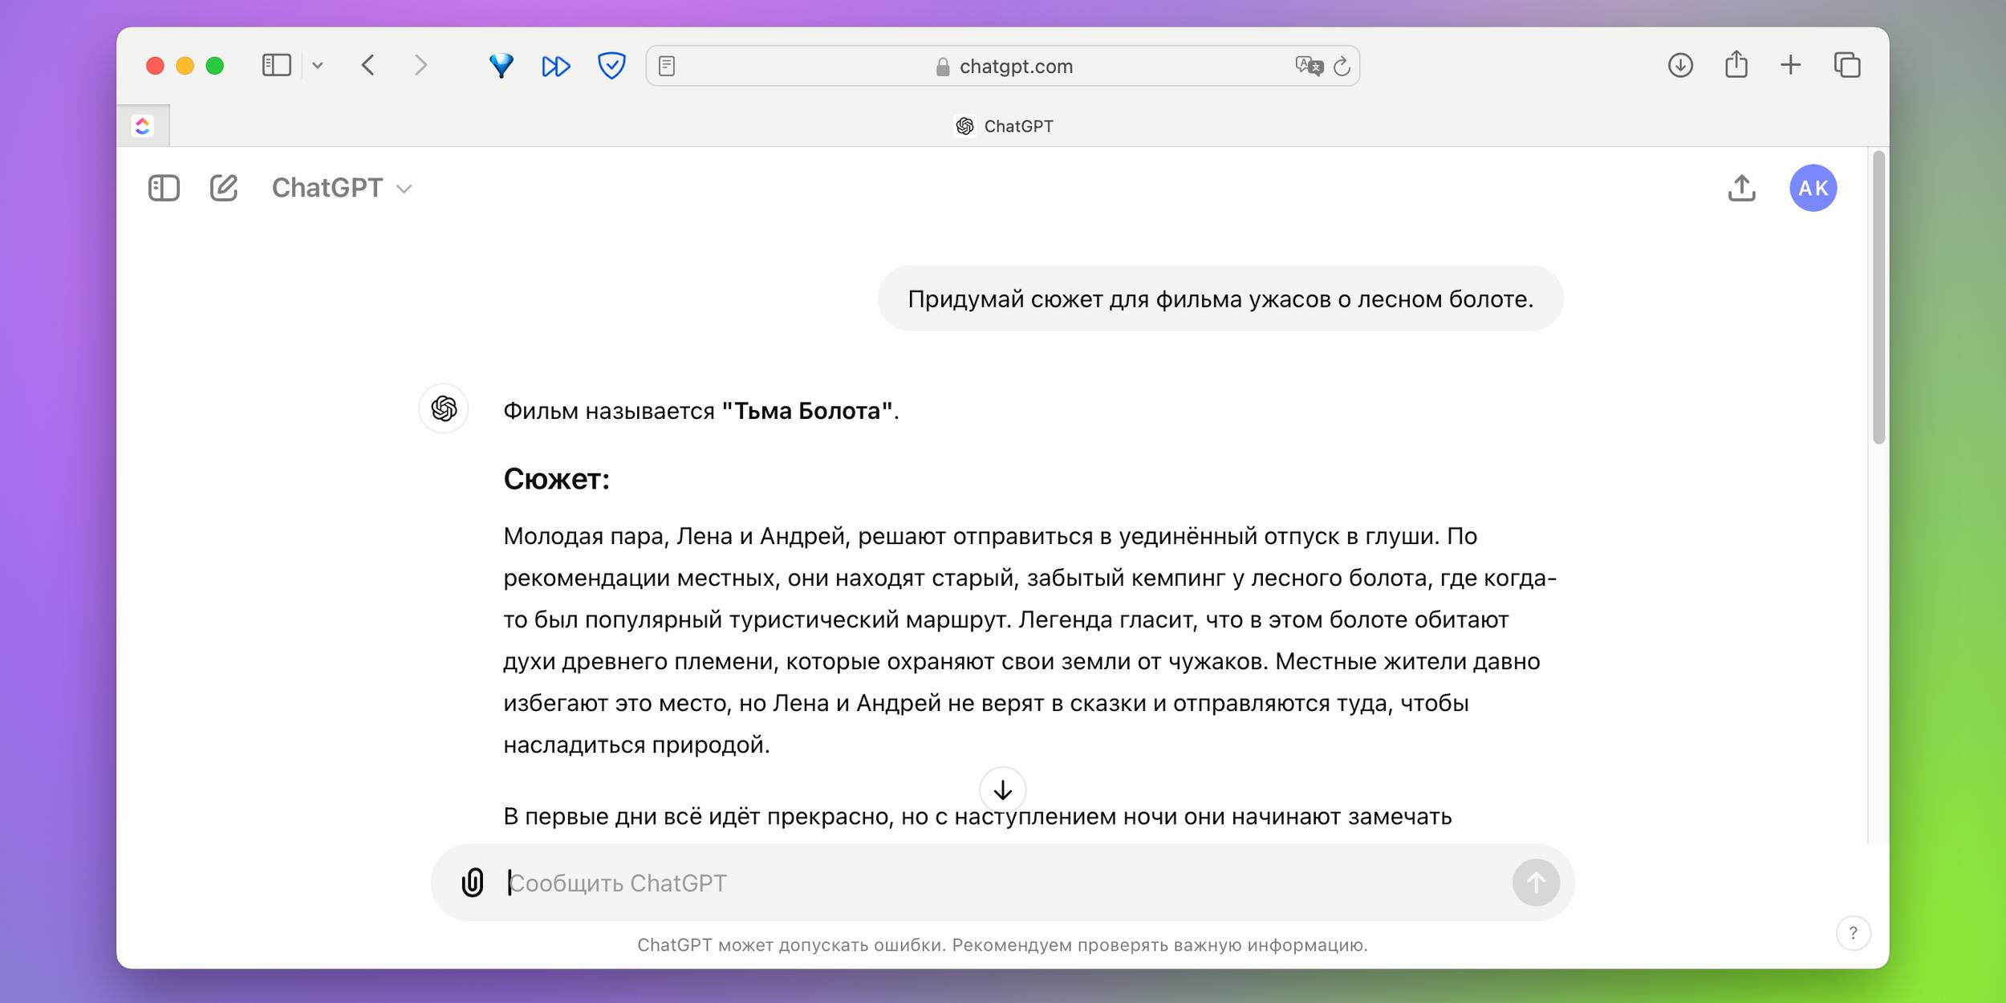Image resolution: width=2006 pixels, height=1003 pixels.
Task: Open a new tab with plus
Action: [1791, 65]
